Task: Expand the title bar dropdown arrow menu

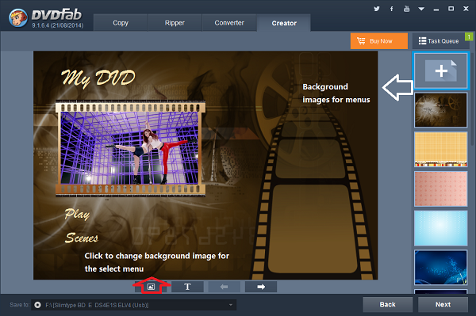Action: [421, 9]
